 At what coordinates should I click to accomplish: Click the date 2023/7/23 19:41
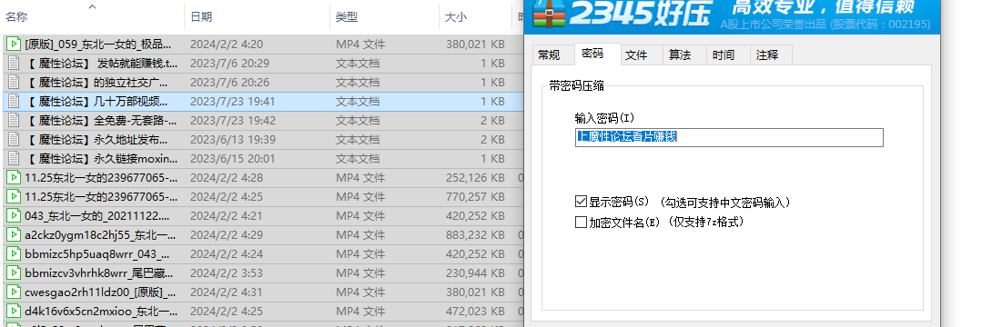232,102
